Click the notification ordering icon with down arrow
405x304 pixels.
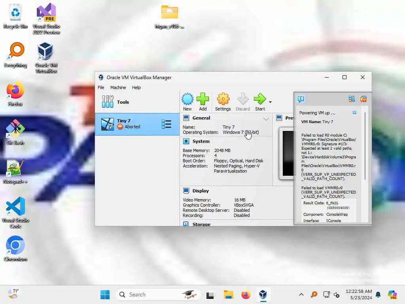pyautogui.click(x=351, y=99)
